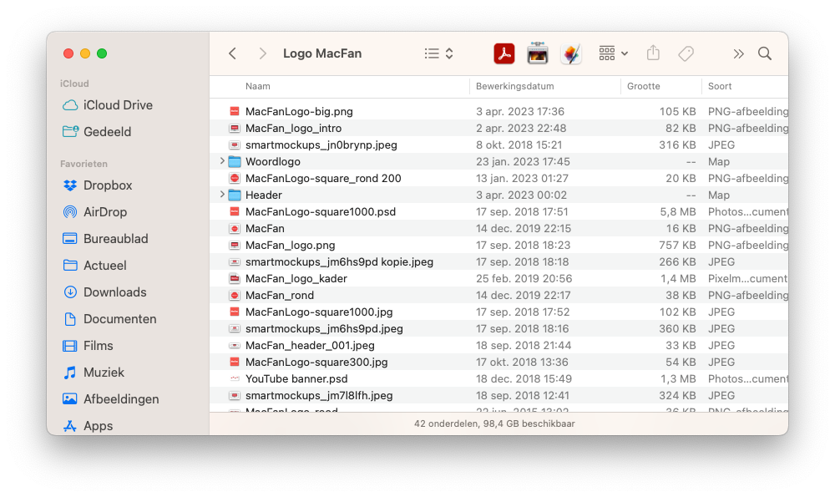Sort by the Naam column
The height and width of the screenshot is (497, 835).
pyautogui.click(x=258, y=86)
